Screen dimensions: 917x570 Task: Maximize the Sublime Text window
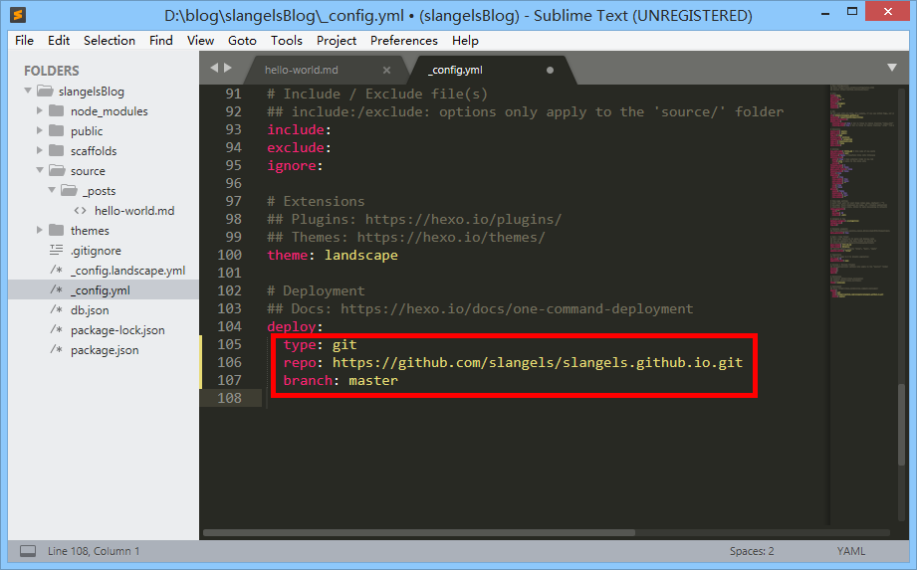point(852,12)
